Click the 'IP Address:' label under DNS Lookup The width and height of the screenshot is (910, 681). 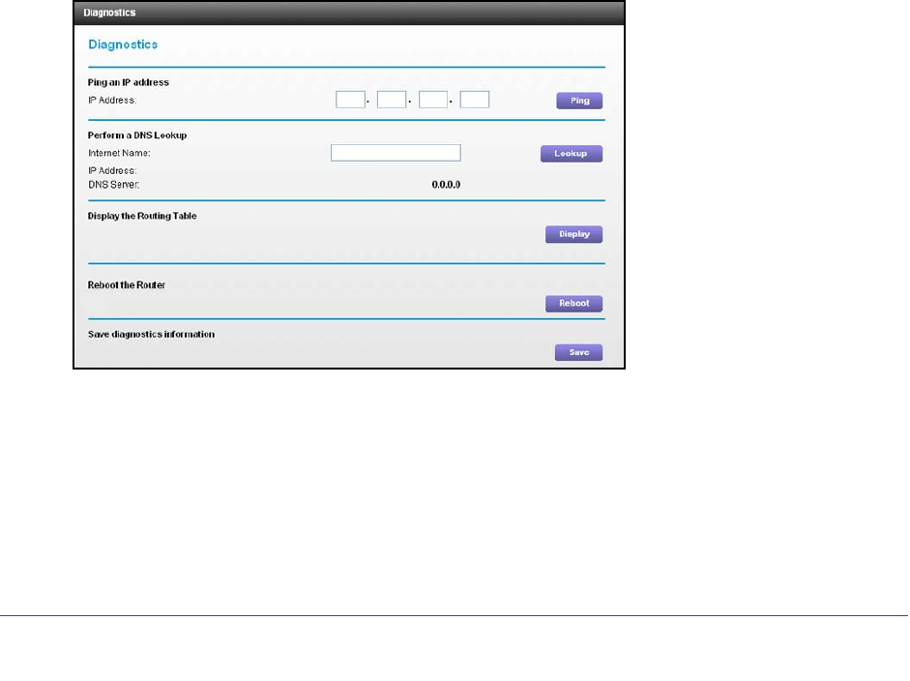click(x=112, y=170)
